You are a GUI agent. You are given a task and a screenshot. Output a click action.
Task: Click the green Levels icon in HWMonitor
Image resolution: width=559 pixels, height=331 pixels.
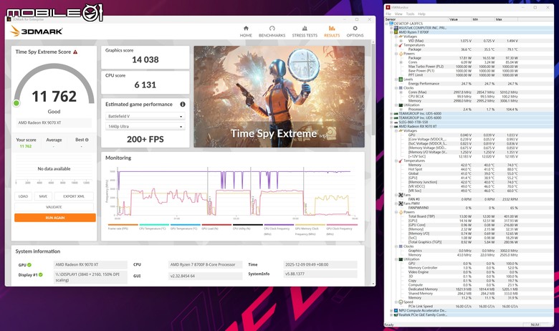(x=401, y=80)
